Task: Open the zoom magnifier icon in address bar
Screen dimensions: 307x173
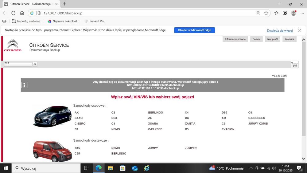Action: (258, 13)
